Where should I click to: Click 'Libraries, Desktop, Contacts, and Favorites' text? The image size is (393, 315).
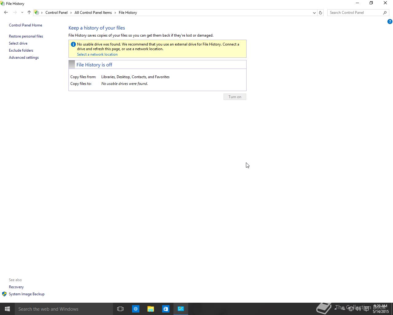(x=135, y=77)
